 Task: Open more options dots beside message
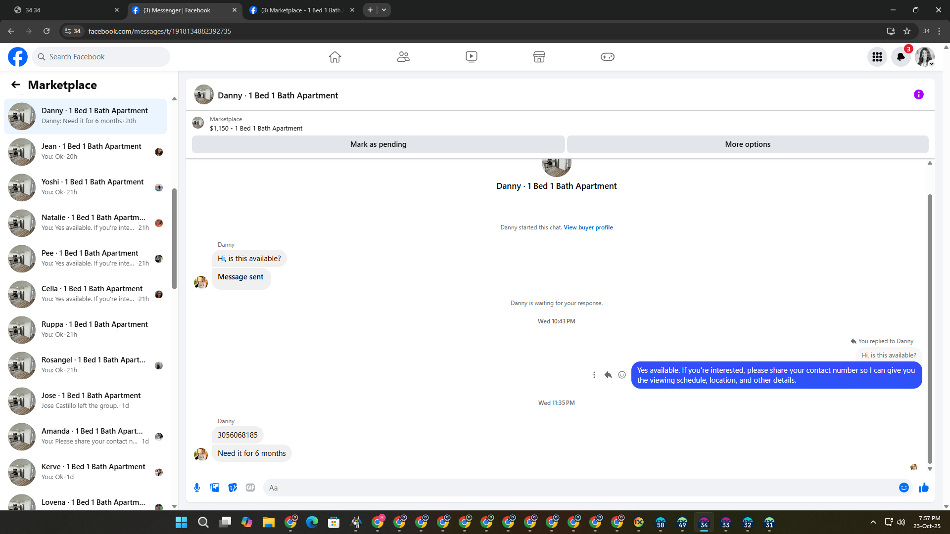click(594, 375)
